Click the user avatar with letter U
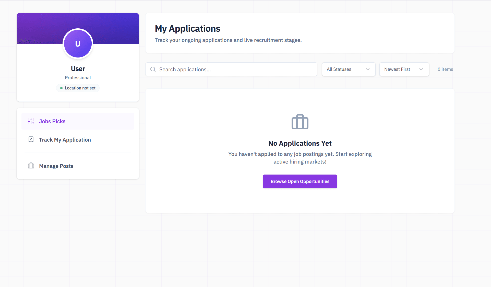Screen dimensions: 491x287 (x=78, y=44)
